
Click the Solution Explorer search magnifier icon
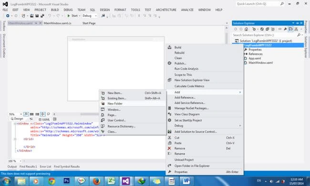[299, 35]
